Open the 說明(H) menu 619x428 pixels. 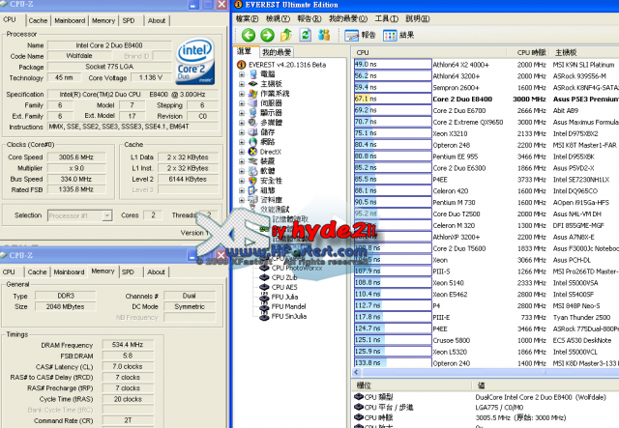click(417, 18)
